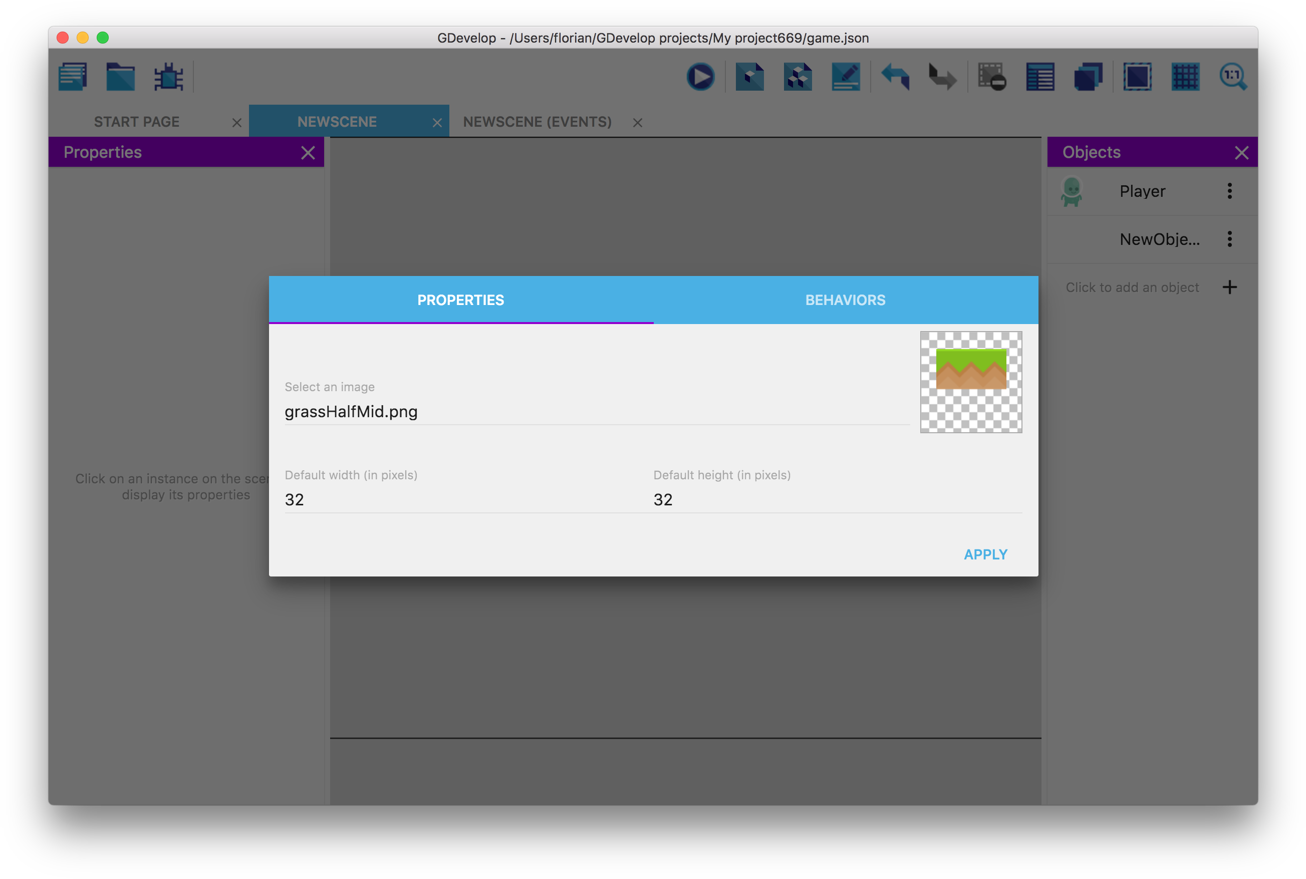Open the objects editor cube icon
Image resolution: width=1306 pixels, height=879 pixels.
[749, 76]
